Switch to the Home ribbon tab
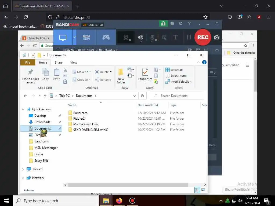 coord(43,62)
